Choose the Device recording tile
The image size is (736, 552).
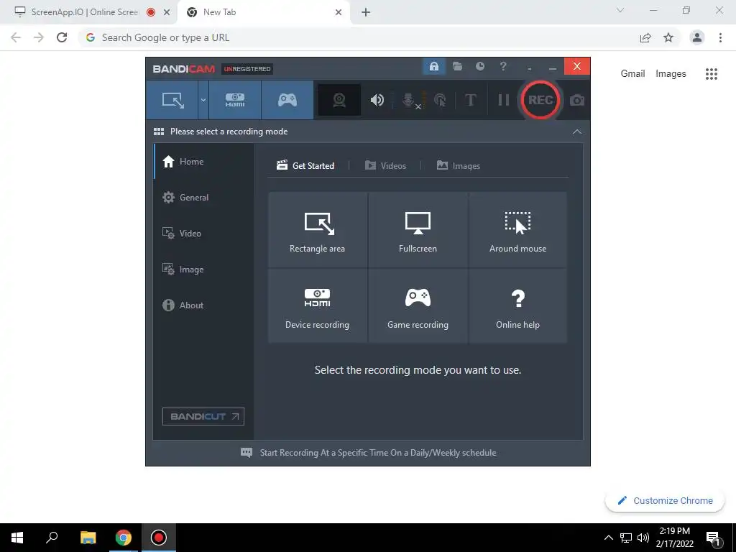[317, 306]
